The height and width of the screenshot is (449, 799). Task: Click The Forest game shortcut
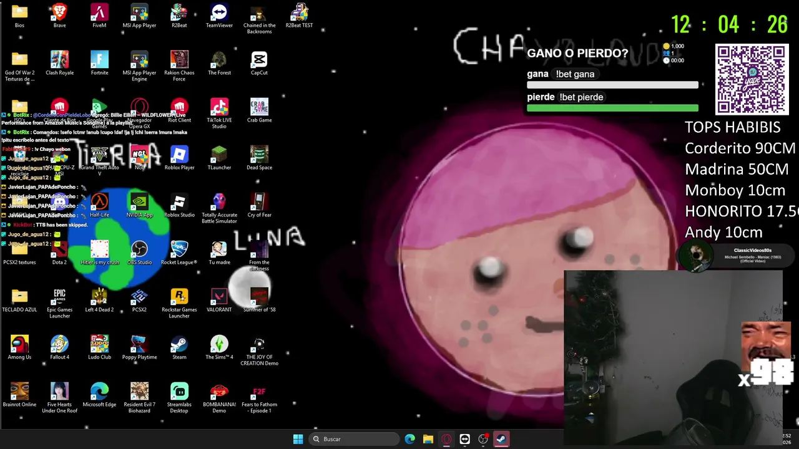(x=219, y=64)
